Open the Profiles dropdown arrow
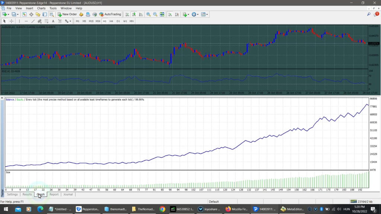 (x=17, y=14)
